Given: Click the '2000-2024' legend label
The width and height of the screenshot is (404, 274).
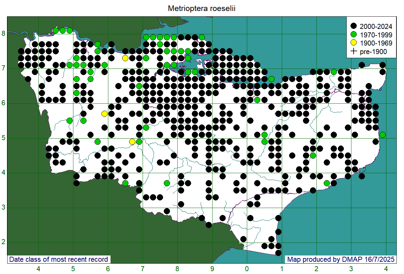Looking at the screenshot, I should [x=376, y=26].
